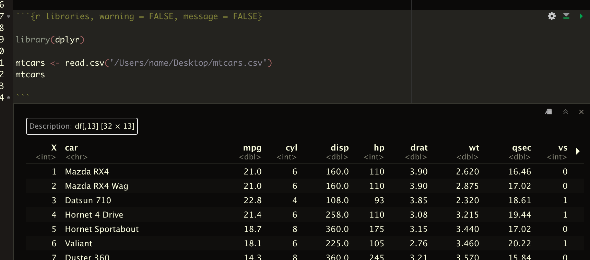The width and height of the screenshot is (590, 260).
Task: Click the closing backticks line
Action: pos(23,96)
